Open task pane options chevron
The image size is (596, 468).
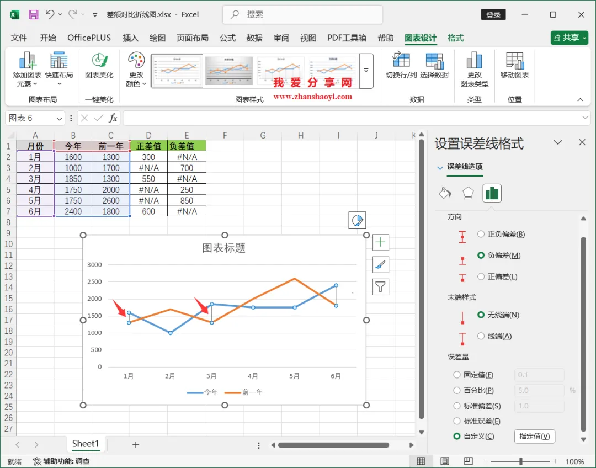point(557,142)
